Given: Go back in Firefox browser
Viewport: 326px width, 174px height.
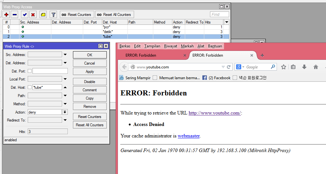Looking at the screenshot, I should [x=124, y=67].
